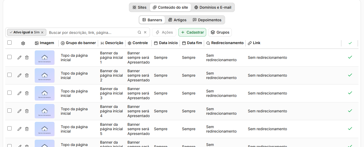Remove the Ativo igual a Sim filter
364x147 pixels.
(42, 32)
